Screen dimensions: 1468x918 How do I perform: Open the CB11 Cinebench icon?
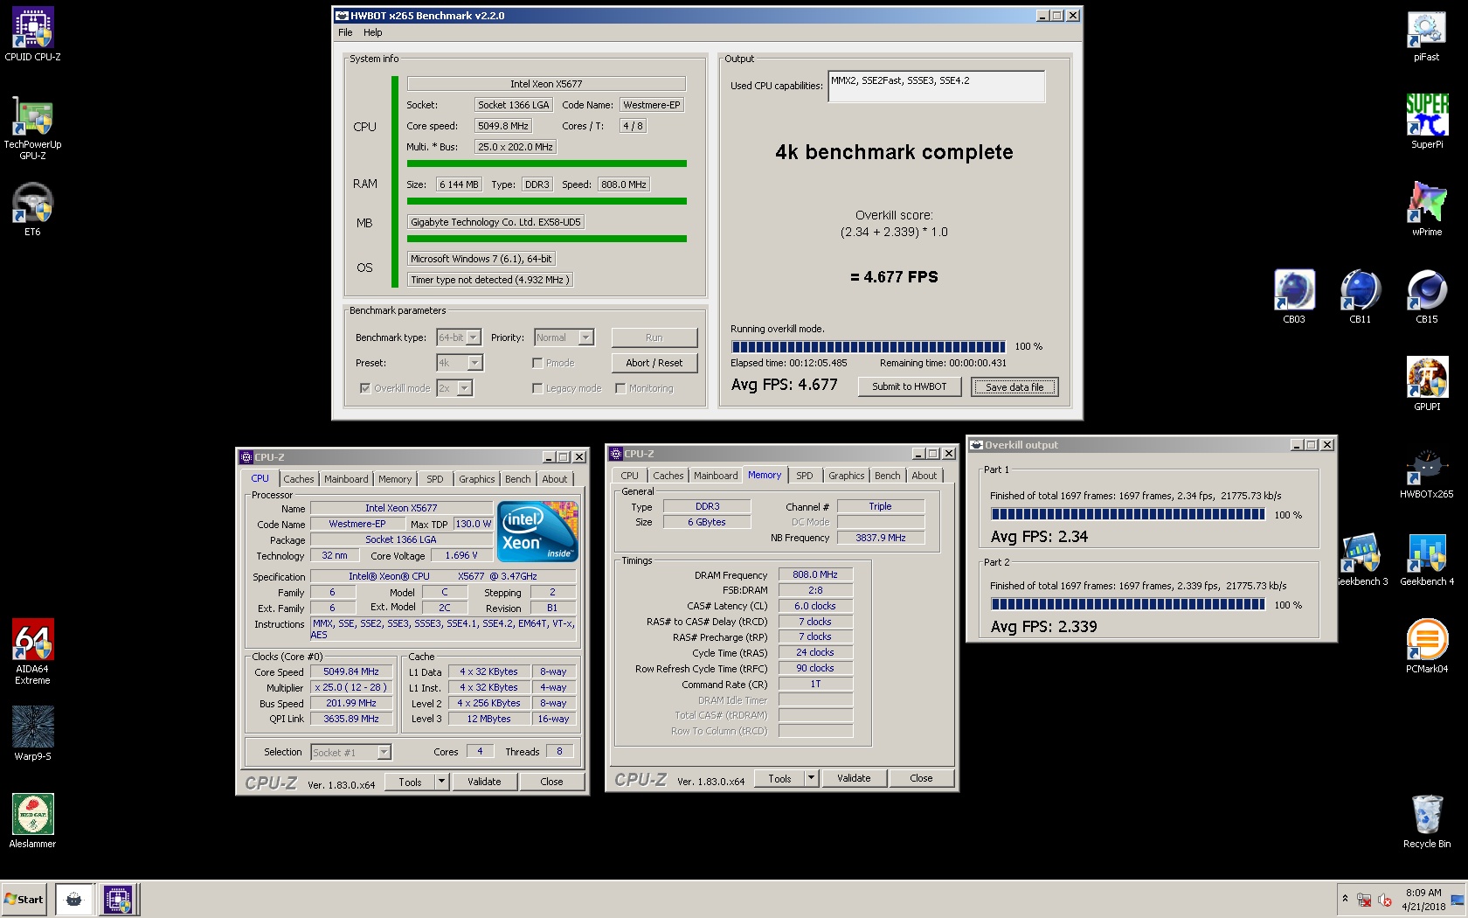pos(1361,297)
